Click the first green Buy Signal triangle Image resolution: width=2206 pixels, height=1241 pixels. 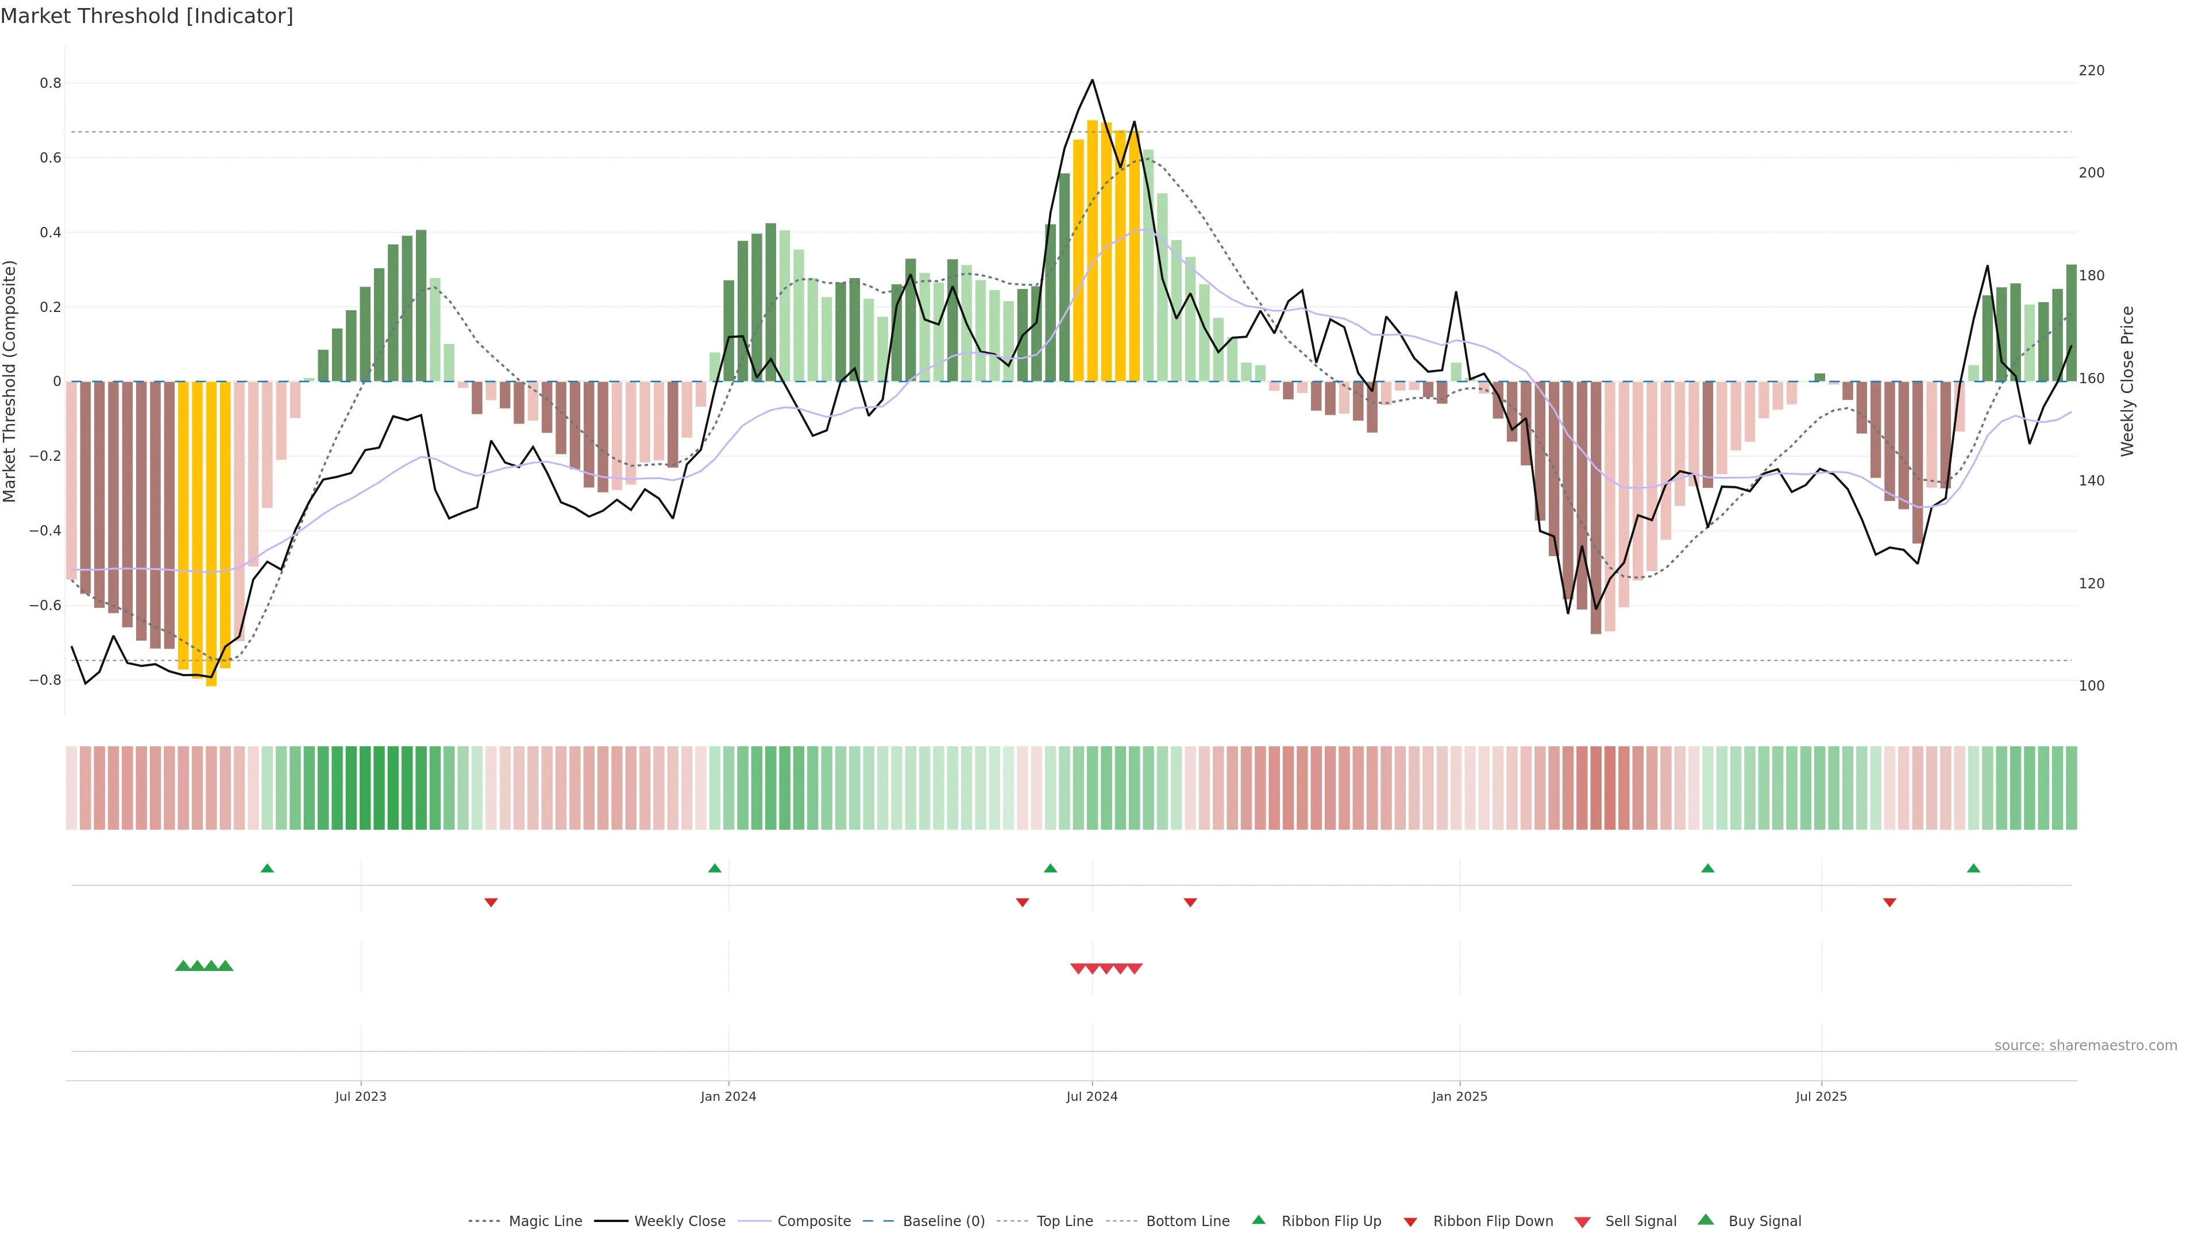[183, 966]
